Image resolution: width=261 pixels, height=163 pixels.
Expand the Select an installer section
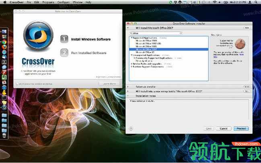point(128,87)
